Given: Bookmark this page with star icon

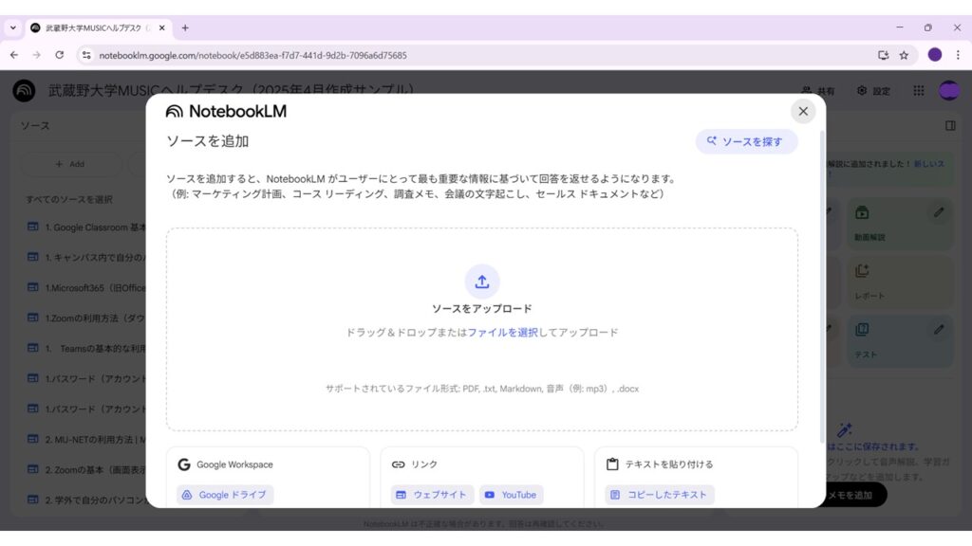Looking at the screenshot, I should pos(904,55).
